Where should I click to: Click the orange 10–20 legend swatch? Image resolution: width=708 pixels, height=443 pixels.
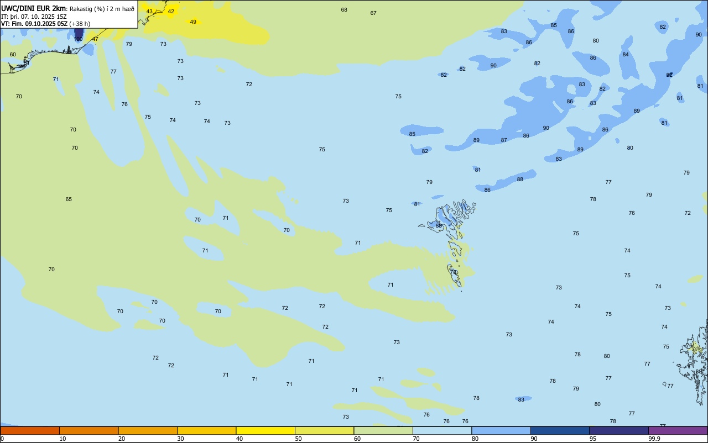point(88,430)
